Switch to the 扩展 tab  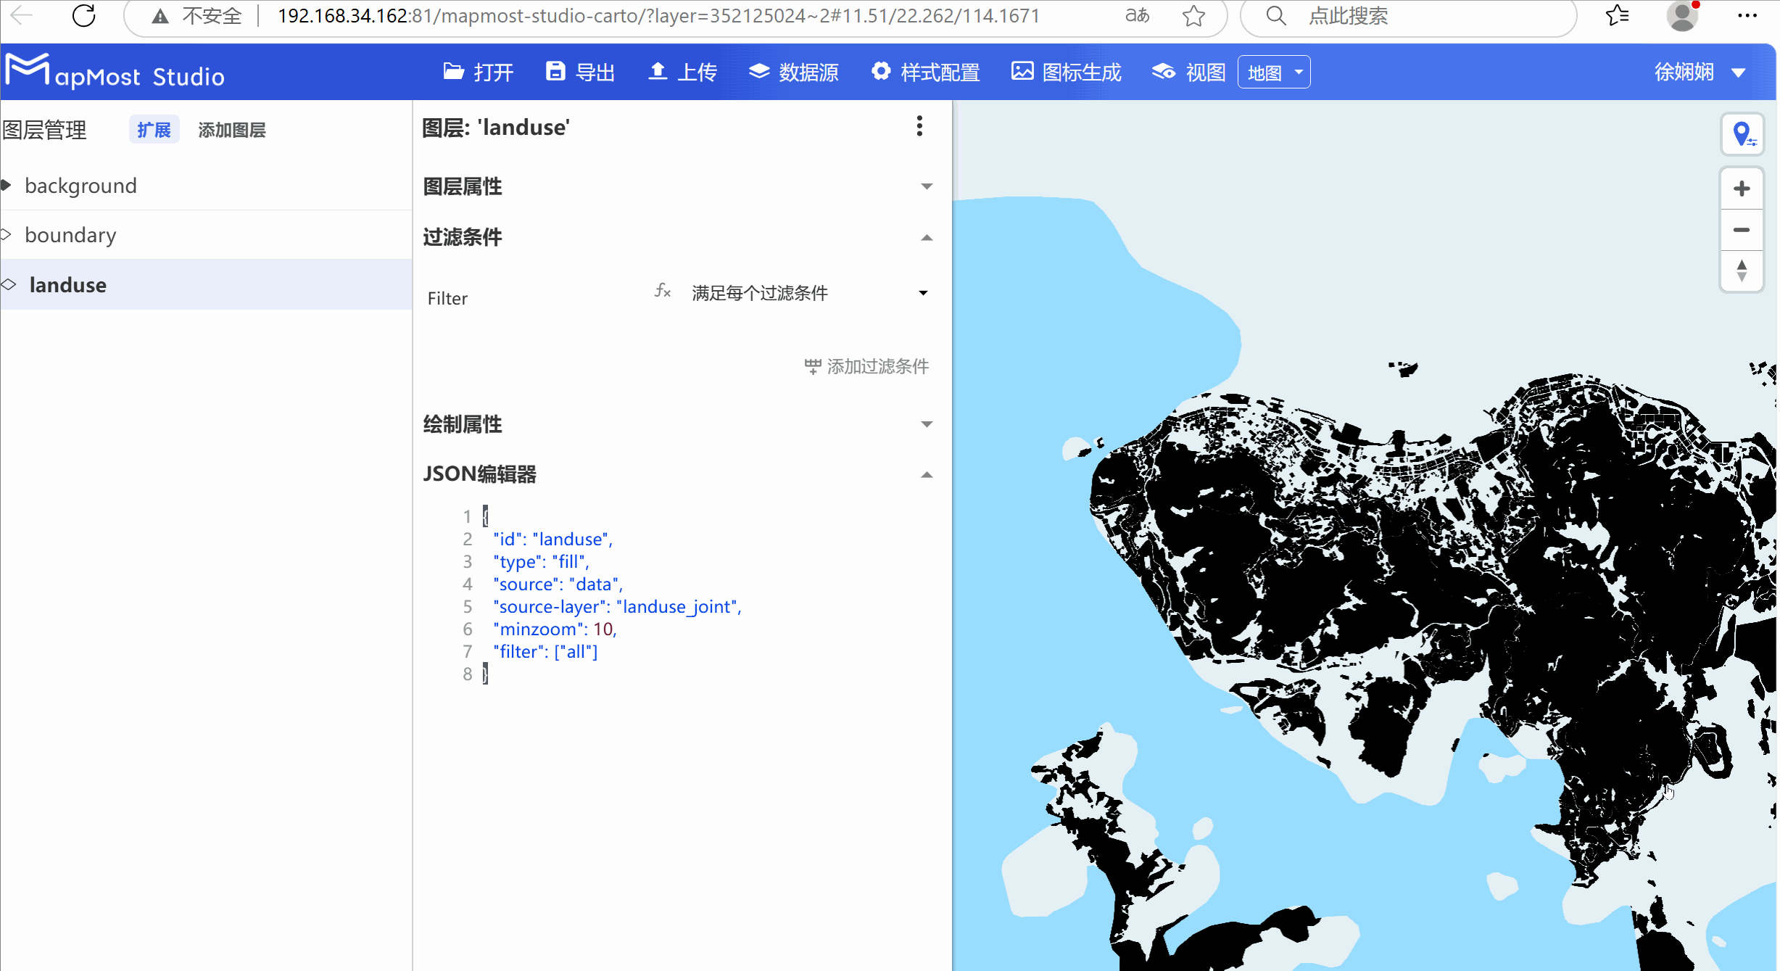pos(153,129)
